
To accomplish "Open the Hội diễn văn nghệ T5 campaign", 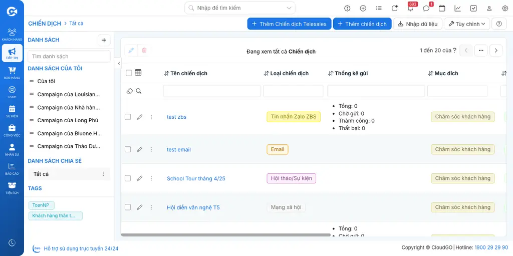I will click(x=193, y=207).
